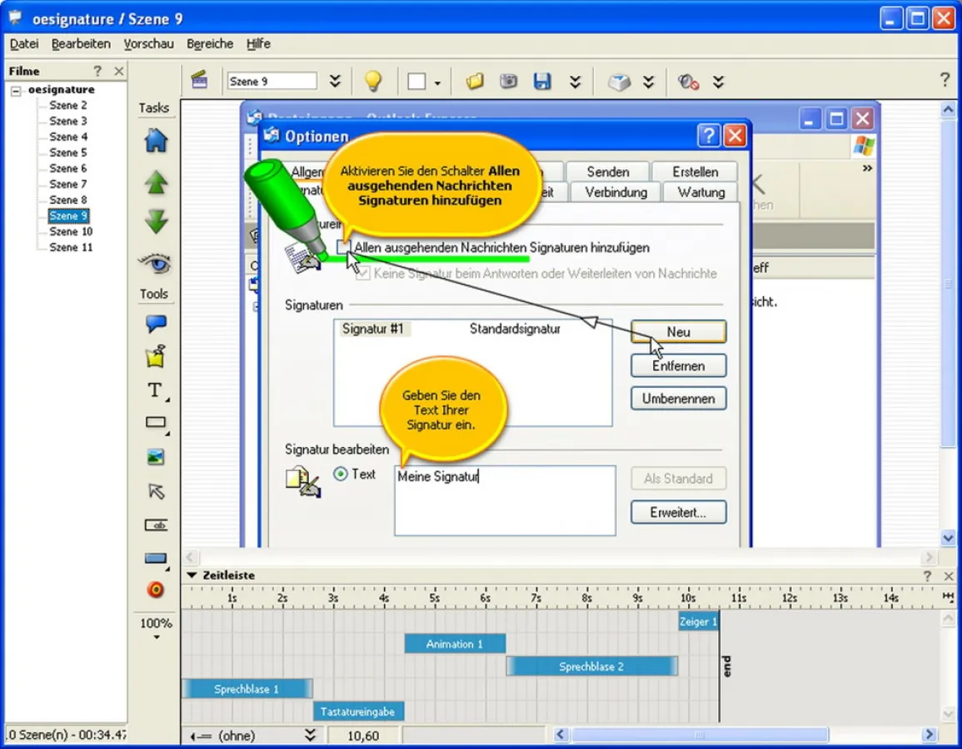Collapse the oesignature tree node

(16, 90)
